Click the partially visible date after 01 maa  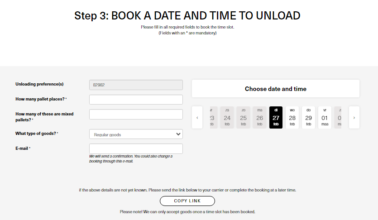point(339,118)
